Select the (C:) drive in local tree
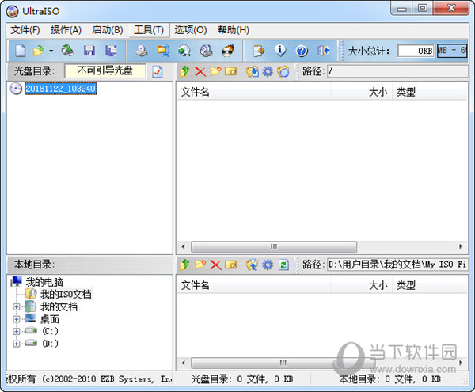Screen dimensions: 475x392 50,331
